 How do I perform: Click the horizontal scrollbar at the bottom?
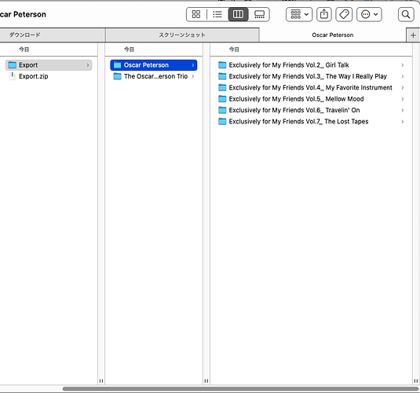point(240,389)
